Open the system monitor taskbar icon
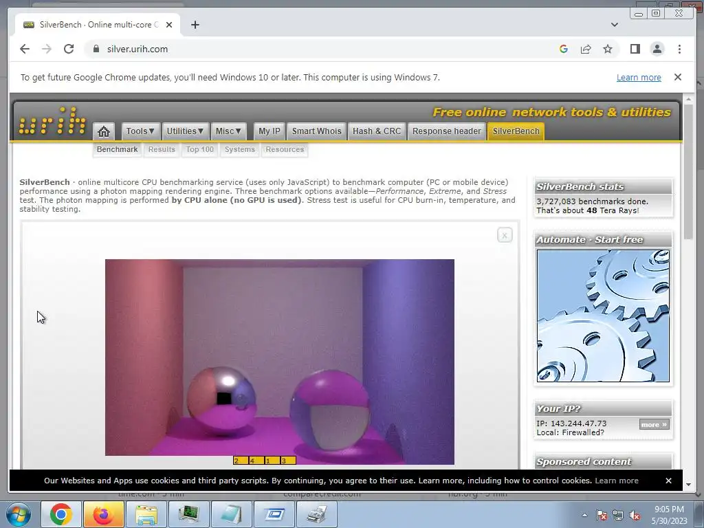Viewport: 704px width, 528px height. [x=188, y=514]
